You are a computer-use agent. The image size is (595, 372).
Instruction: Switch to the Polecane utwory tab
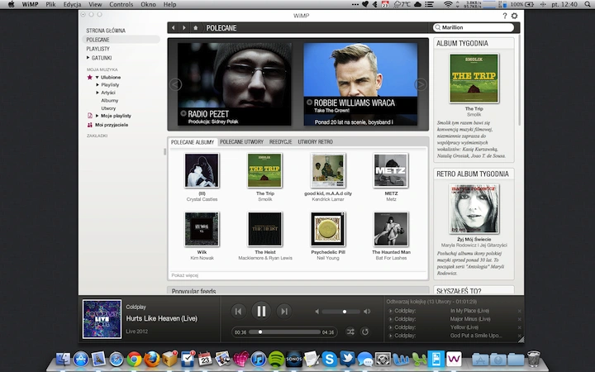point(241,142)
